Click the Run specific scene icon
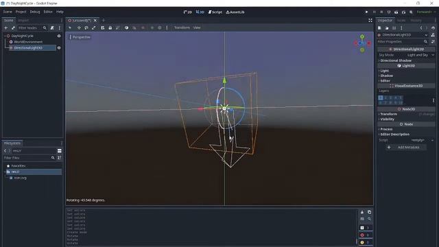The width and height of the screenshot is (439, 247). coord(403,12)
